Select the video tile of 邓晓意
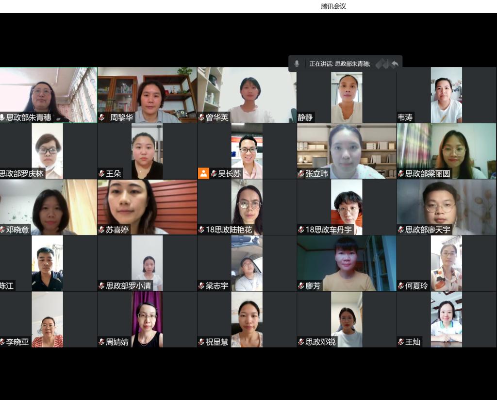Viewport: 497px width, 400px height. coord(48,207)
